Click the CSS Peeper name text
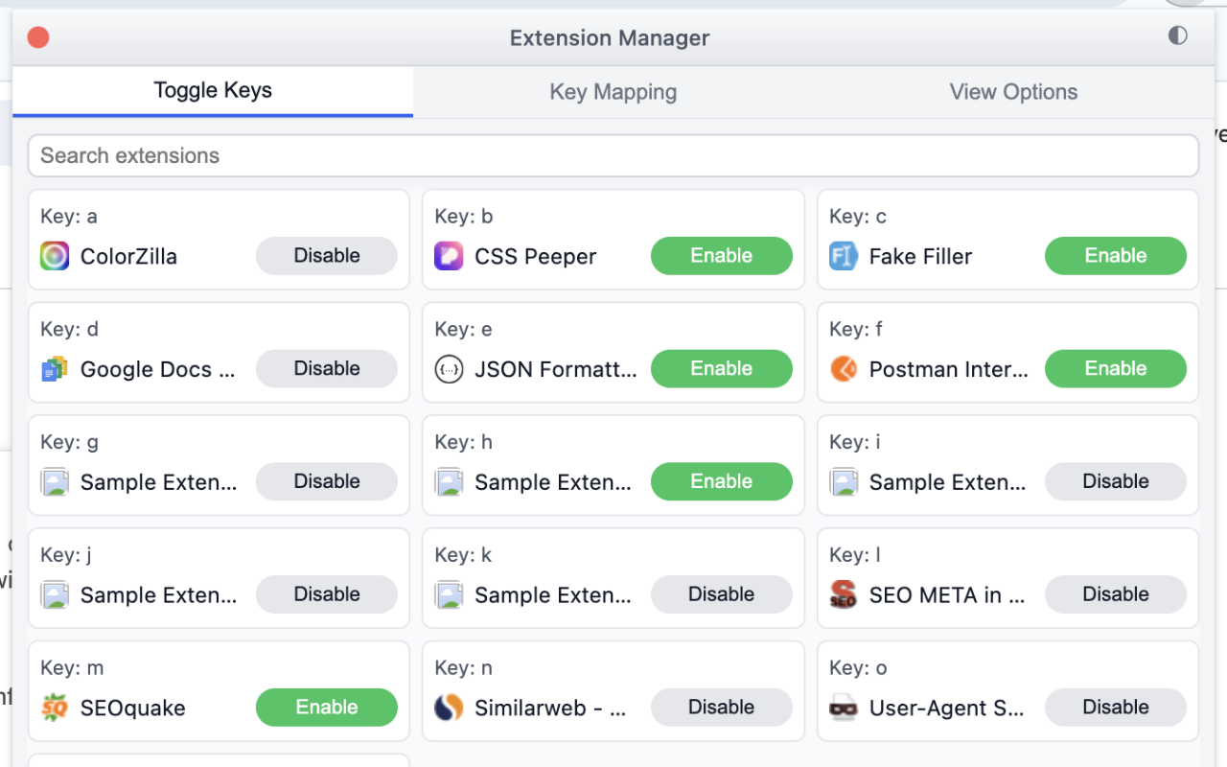Screen dimensions: 1227x767 pyautogui.click(x=536, y=257)
